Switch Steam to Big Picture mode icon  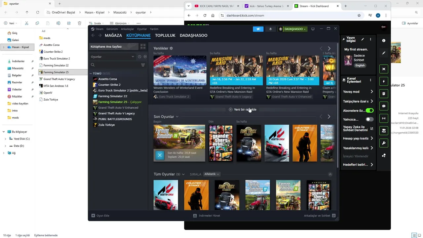point(313,29)
